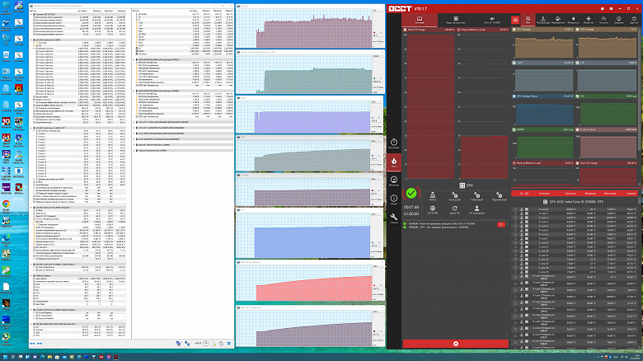Toggle large Physical Memory Load graph header checkbox

458,30
